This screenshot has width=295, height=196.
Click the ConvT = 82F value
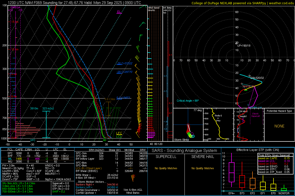[34, 171]
